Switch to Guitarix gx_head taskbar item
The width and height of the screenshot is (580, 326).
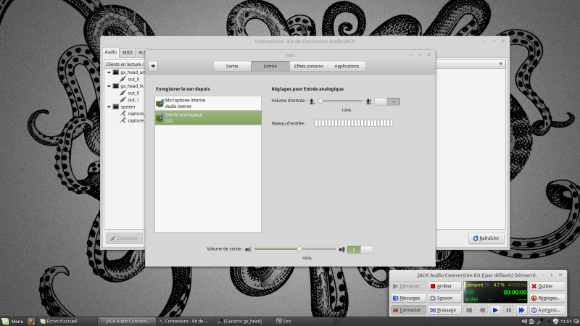tap(245, 321)
